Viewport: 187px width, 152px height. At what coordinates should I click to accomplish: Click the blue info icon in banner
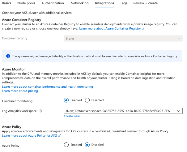[8, 56]
